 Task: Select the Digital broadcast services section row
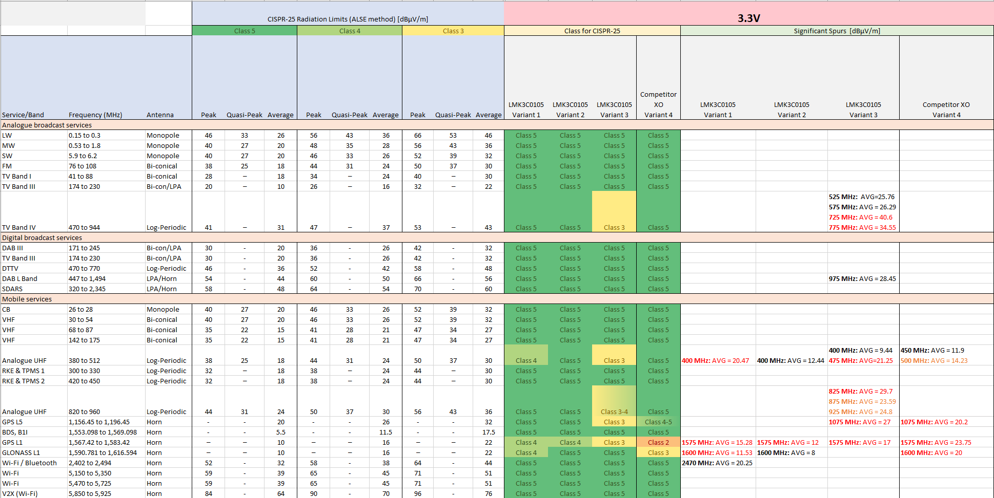42,237
